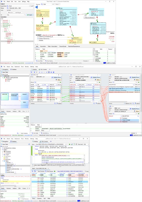Click the blue triangle arrow left of the ACTOR table

coord(36,7)
